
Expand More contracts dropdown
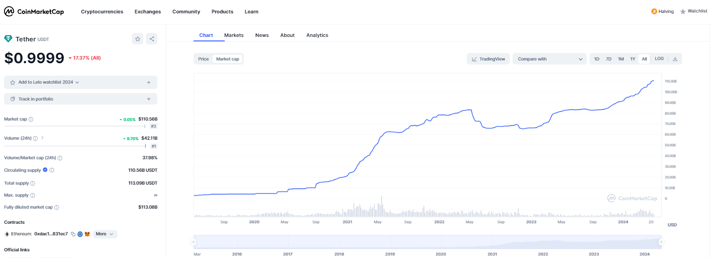click(105, 234)
